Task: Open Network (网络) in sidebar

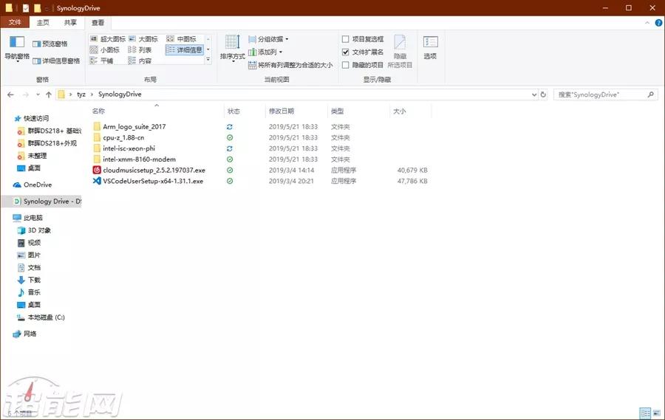Action: (x=25, y=334)
